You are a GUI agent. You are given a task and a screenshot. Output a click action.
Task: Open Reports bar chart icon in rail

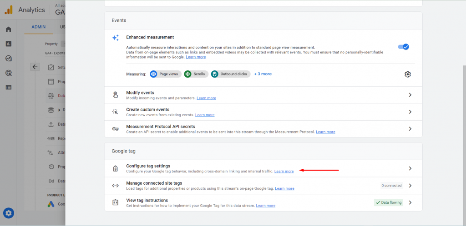click(8, 44)
